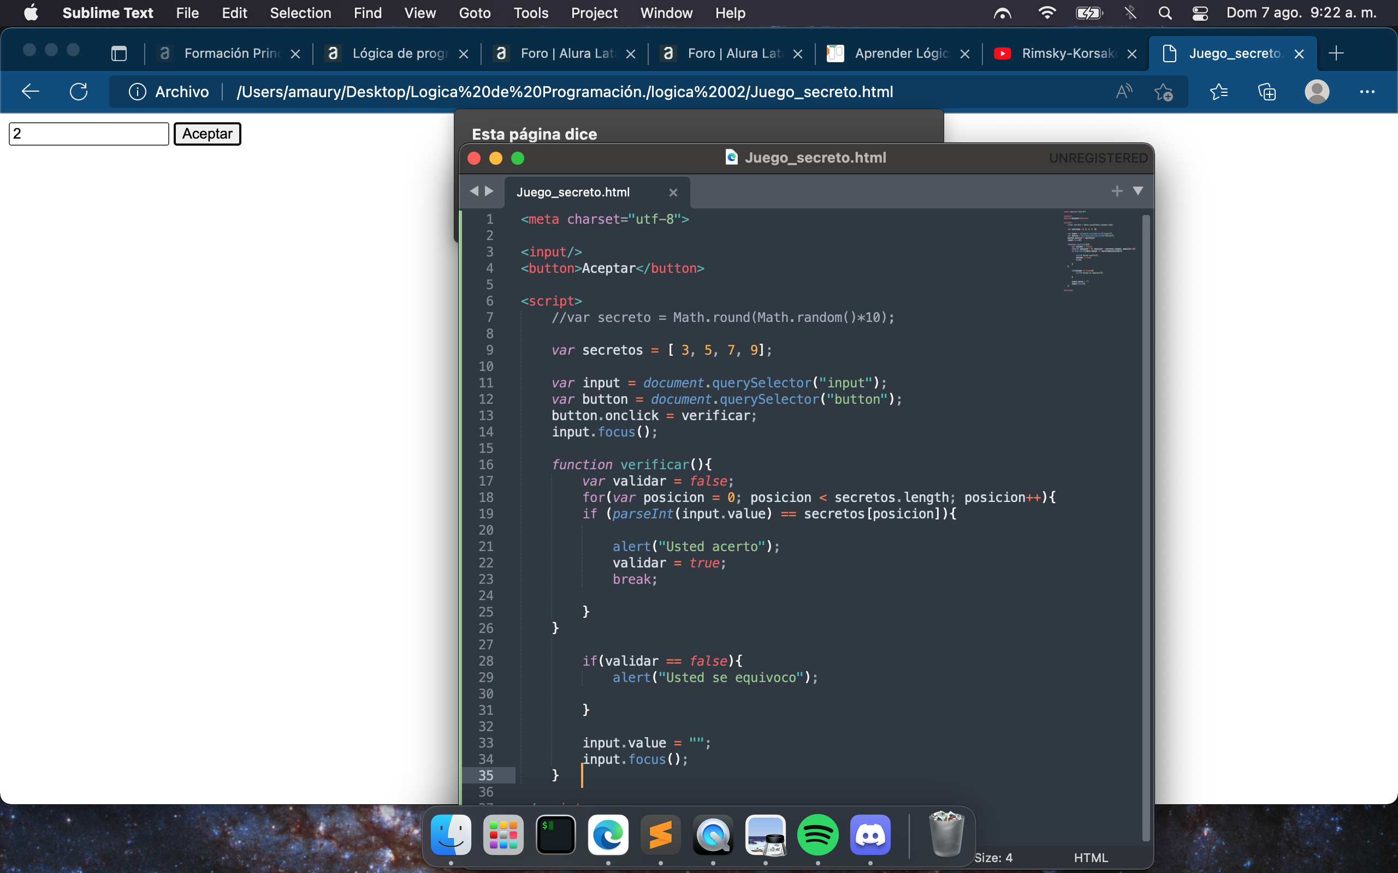1398x873 pixels.
Task: Click the word verificar on line 16
Action: coord(655,464)
